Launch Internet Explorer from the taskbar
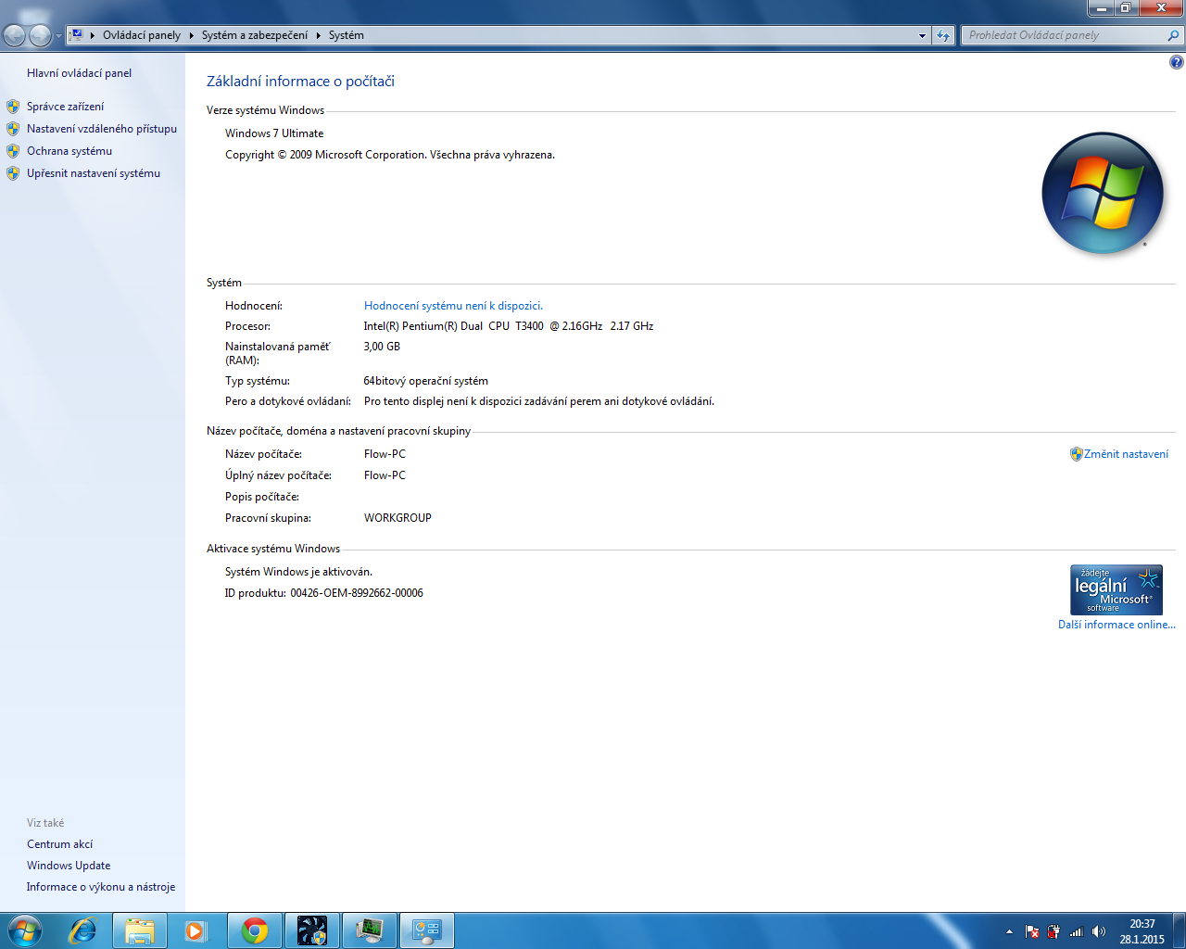 click(83, 930)
